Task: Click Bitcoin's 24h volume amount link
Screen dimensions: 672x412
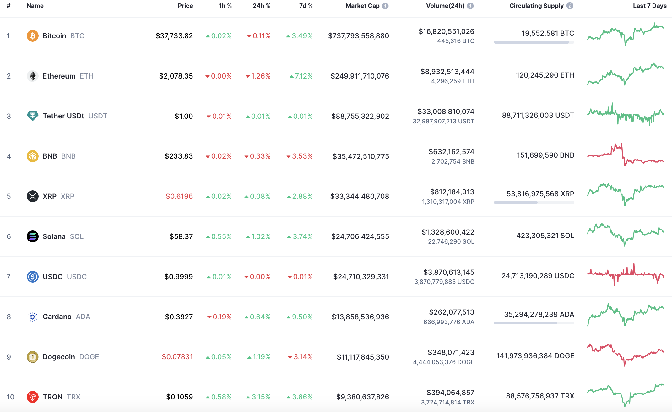Action: (446, 31)
